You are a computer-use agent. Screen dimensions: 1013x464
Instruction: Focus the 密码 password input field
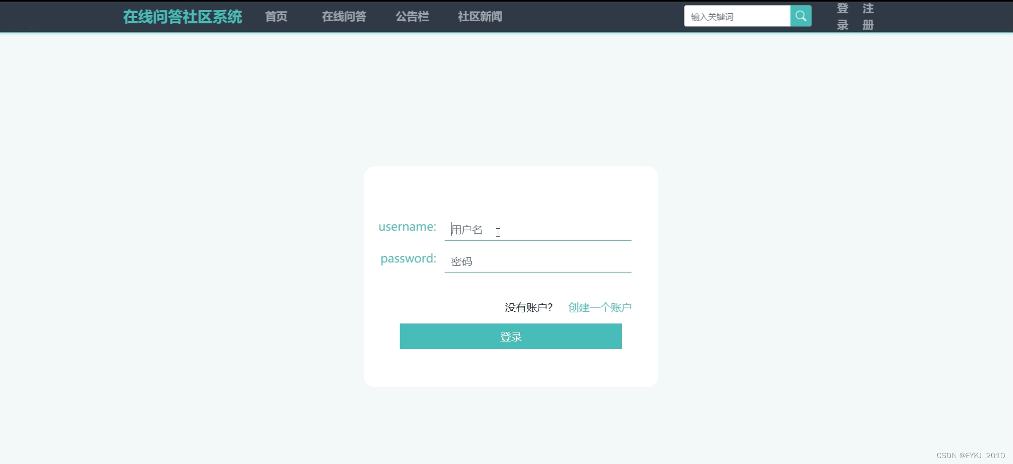538,261
